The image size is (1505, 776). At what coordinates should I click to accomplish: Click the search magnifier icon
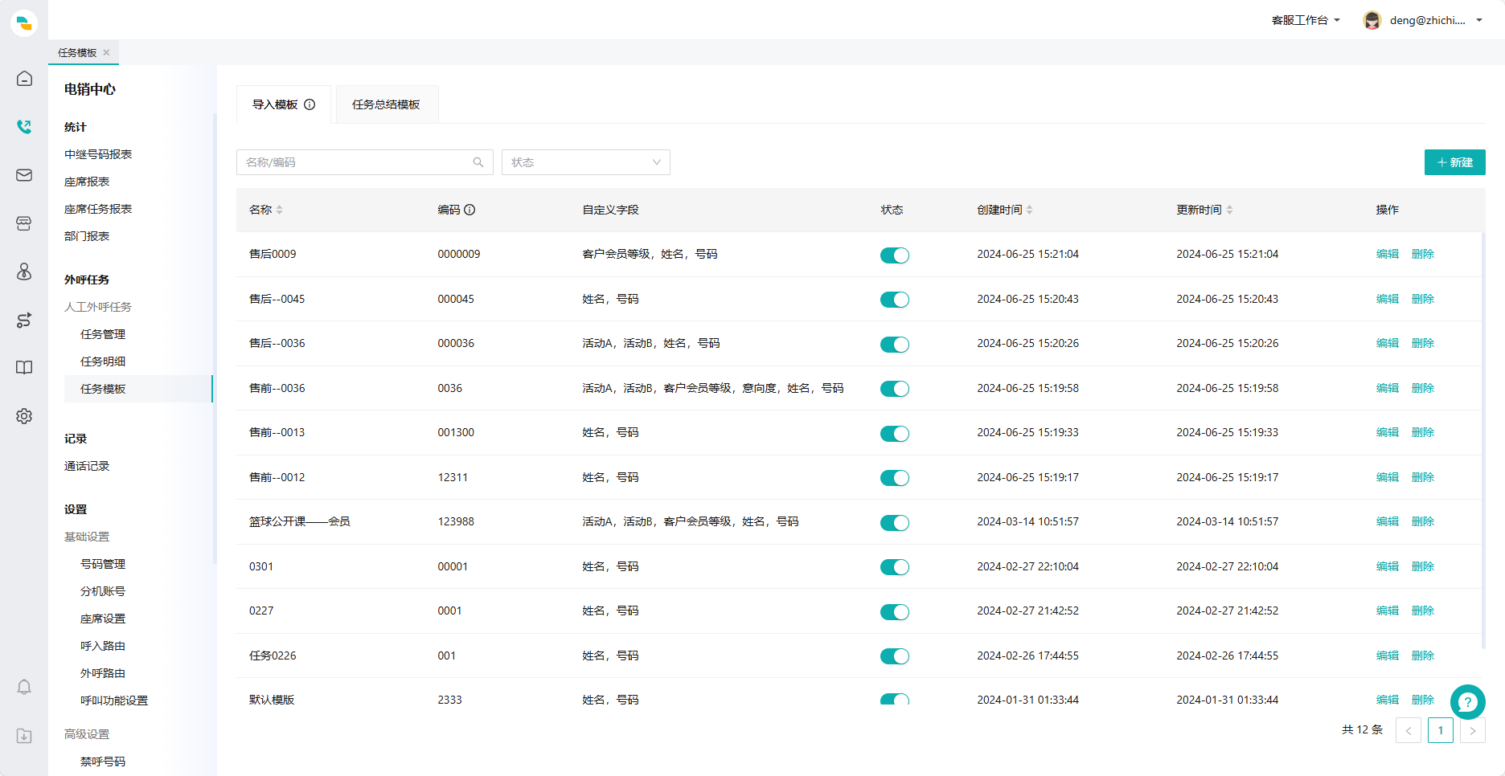click(478, 162)
